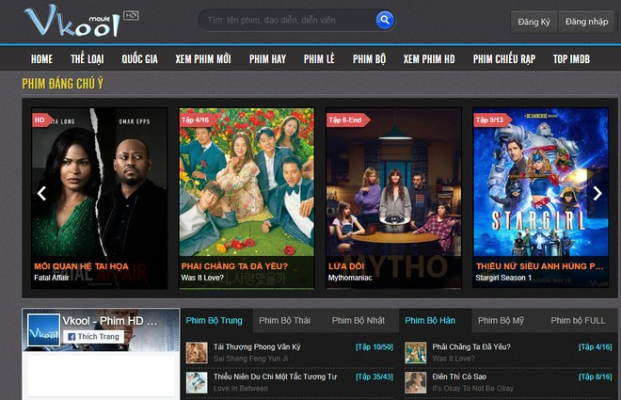621x400 pixels.
Task: Click the Facebook Thích Trang like button
Action: 94,337
